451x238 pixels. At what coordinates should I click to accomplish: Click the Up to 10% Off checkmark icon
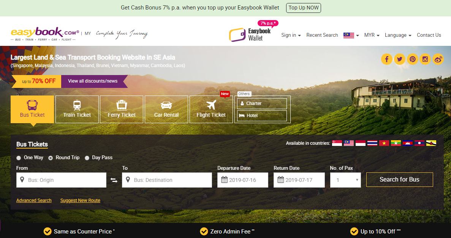point(354,232)
